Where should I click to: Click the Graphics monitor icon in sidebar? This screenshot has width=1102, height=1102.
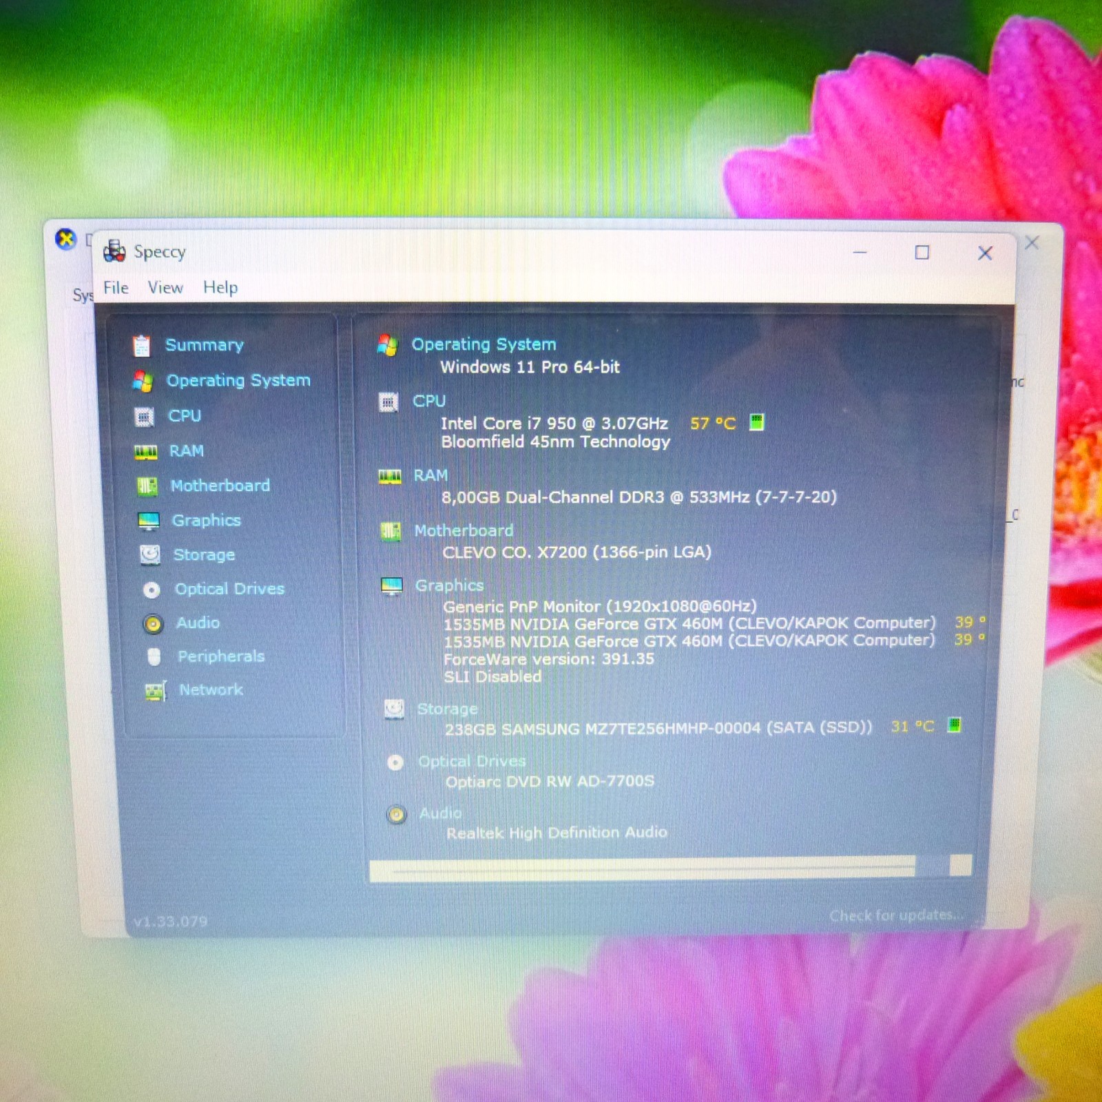tap(149, 521)
